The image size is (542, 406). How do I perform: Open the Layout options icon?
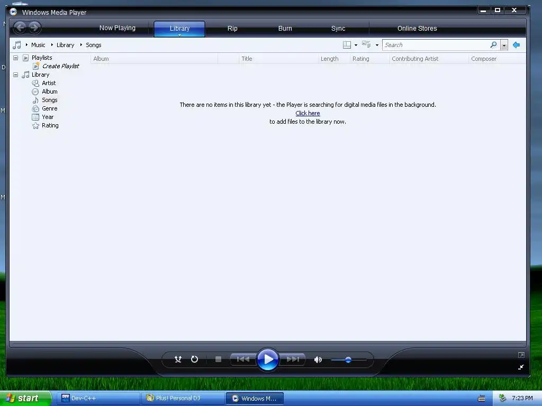[347, 45]
